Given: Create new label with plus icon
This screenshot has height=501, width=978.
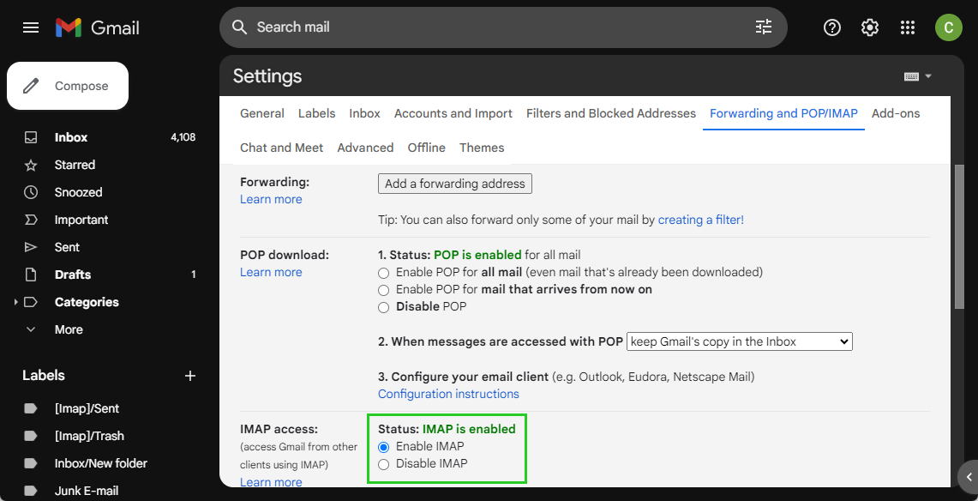Looking at the screenshot, I should [x=190, y=376].
